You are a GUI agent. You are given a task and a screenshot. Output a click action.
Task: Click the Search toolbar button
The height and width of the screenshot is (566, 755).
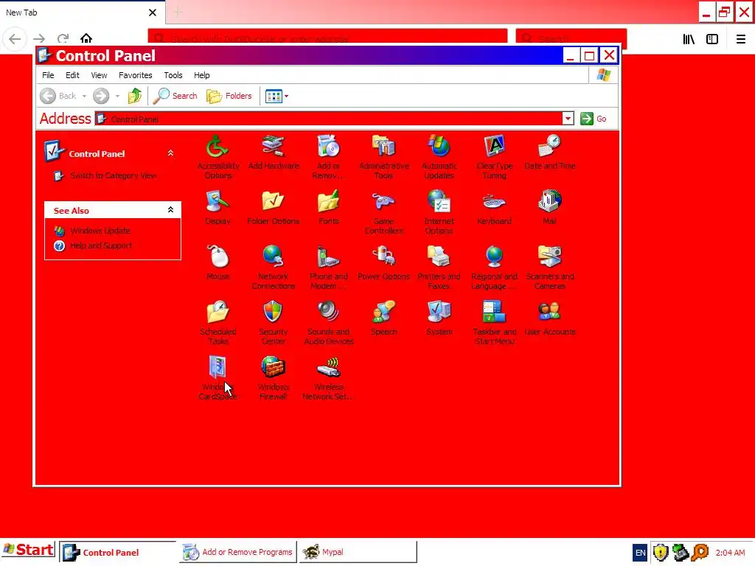pyautogui.click(x=175, y=96)
